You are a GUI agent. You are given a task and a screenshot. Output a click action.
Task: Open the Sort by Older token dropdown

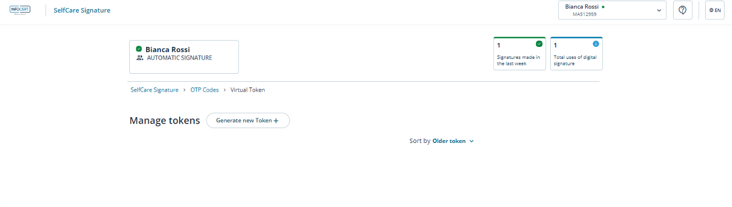coord(442,141)
